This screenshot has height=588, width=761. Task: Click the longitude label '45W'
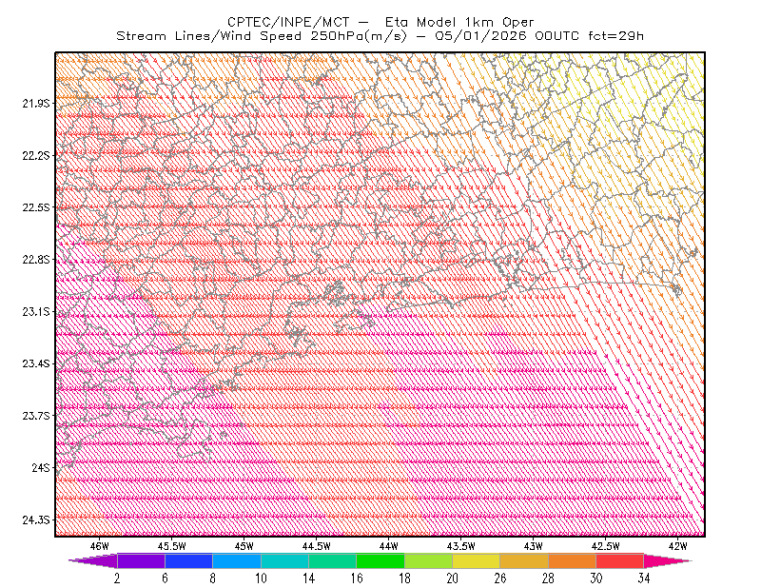(x=244, y=546)
